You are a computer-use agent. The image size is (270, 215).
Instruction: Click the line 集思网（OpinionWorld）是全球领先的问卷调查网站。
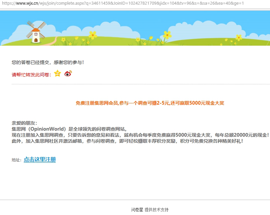click(70, 129)
